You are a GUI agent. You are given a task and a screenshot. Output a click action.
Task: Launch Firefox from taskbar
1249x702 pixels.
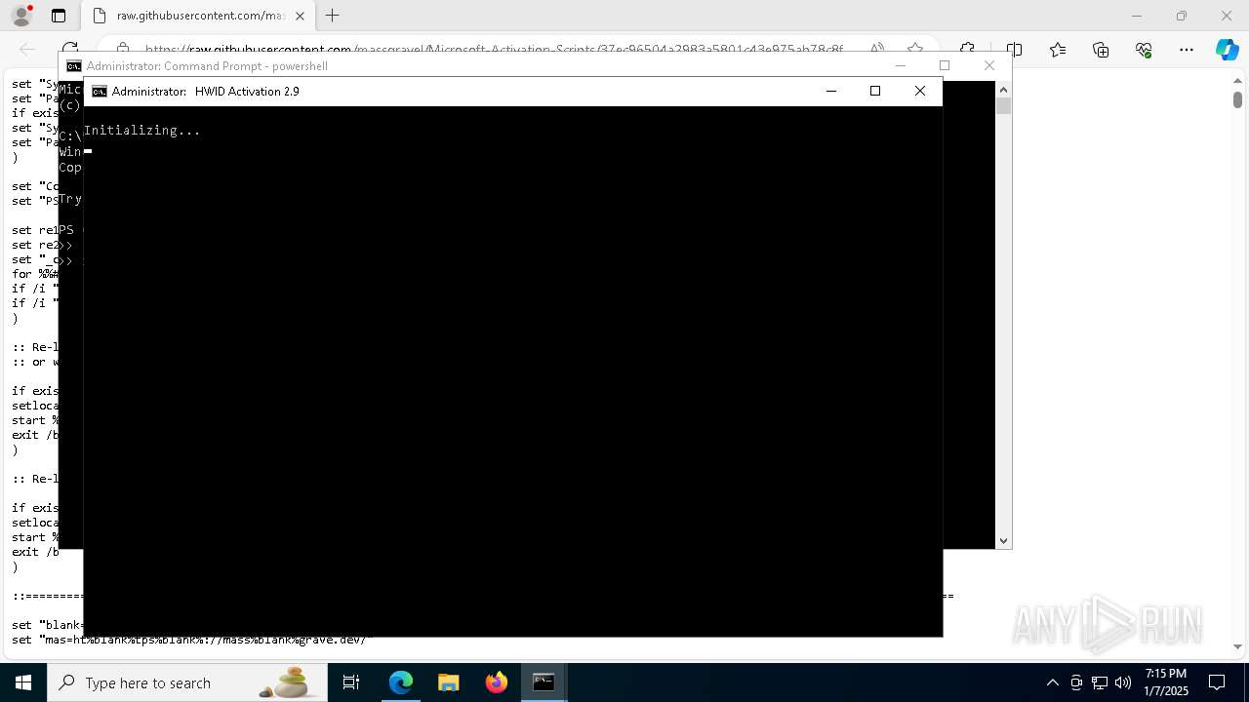497,682
